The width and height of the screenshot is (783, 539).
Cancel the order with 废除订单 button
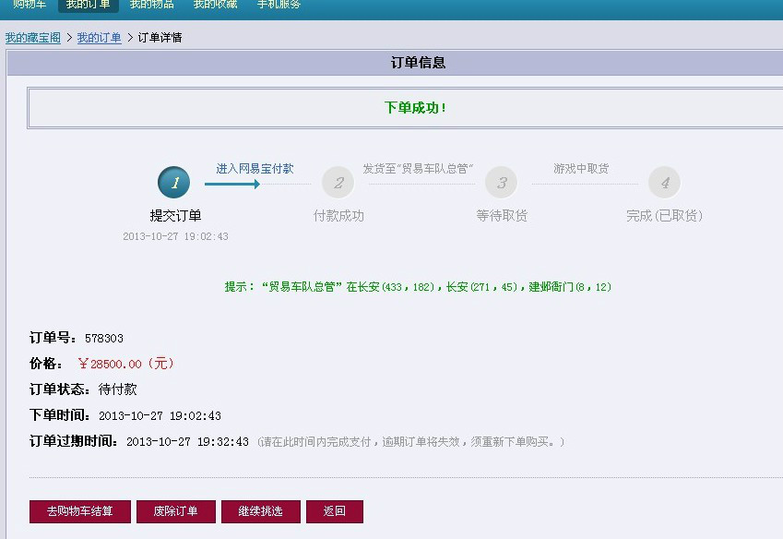175,511
